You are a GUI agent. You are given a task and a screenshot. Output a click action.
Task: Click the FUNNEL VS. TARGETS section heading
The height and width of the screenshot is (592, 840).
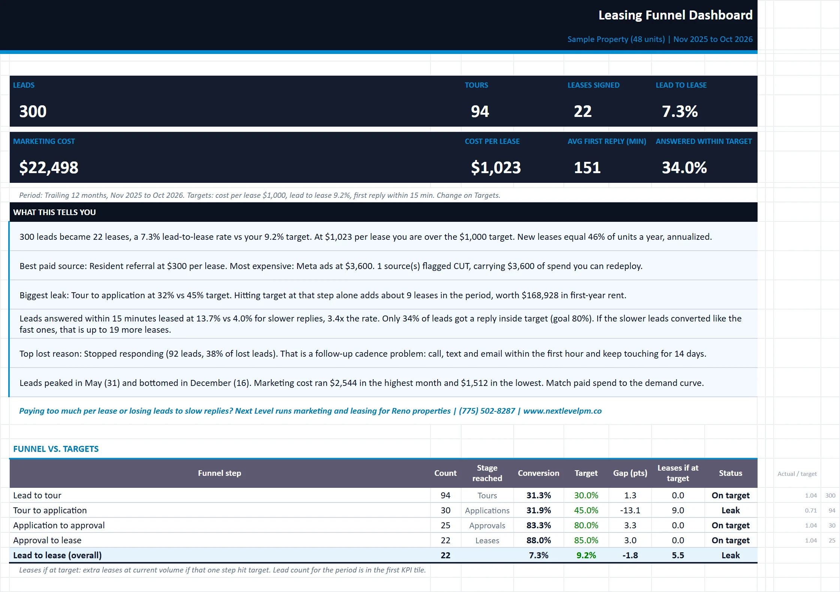click(56, 449)
